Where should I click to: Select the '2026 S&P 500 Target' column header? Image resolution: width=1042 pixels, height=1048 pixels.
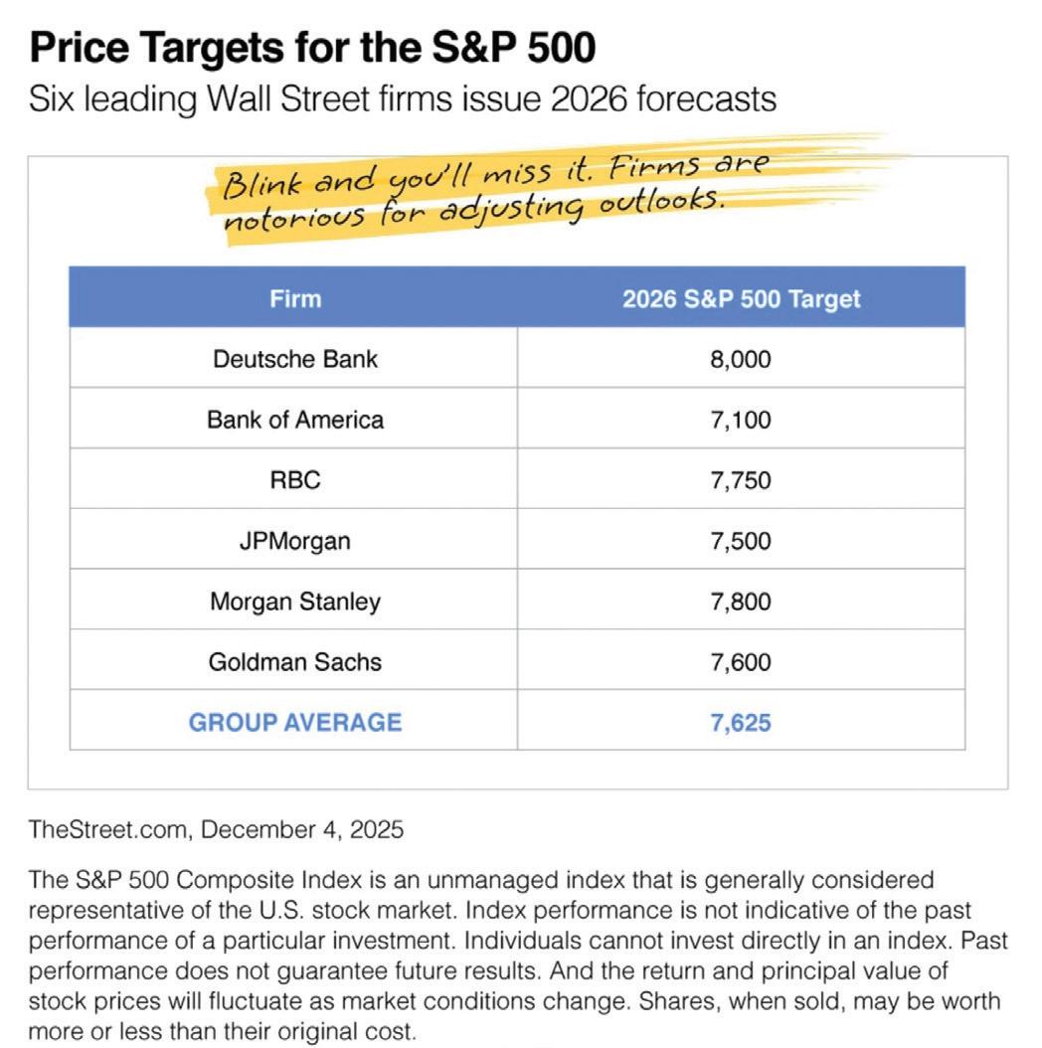pos(741,298)
